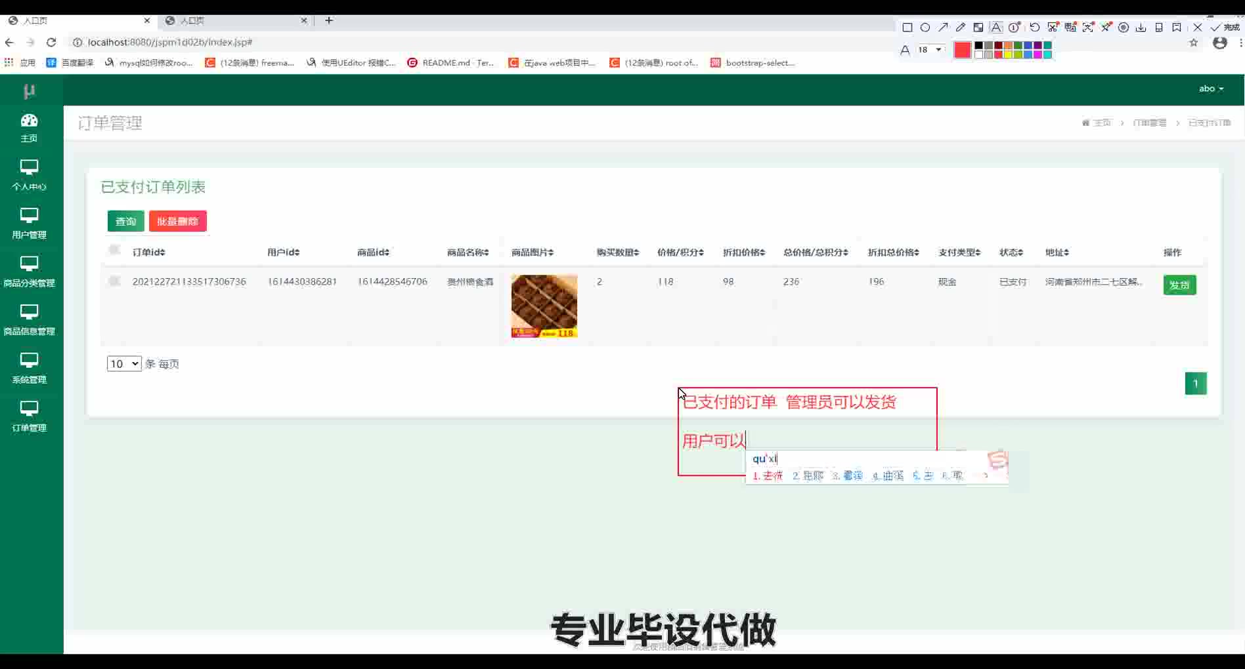Pick the black color swatch

pyautogui.click(x=978, y=45)
